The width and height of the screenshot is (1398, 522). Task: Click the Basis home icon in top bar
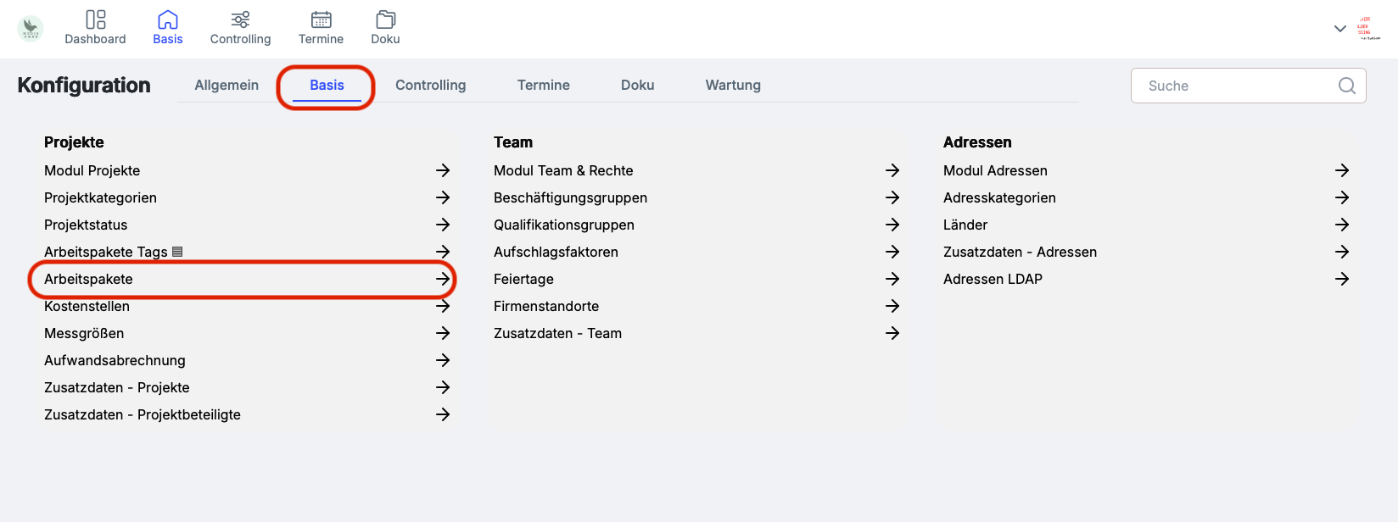click(168, 19)
